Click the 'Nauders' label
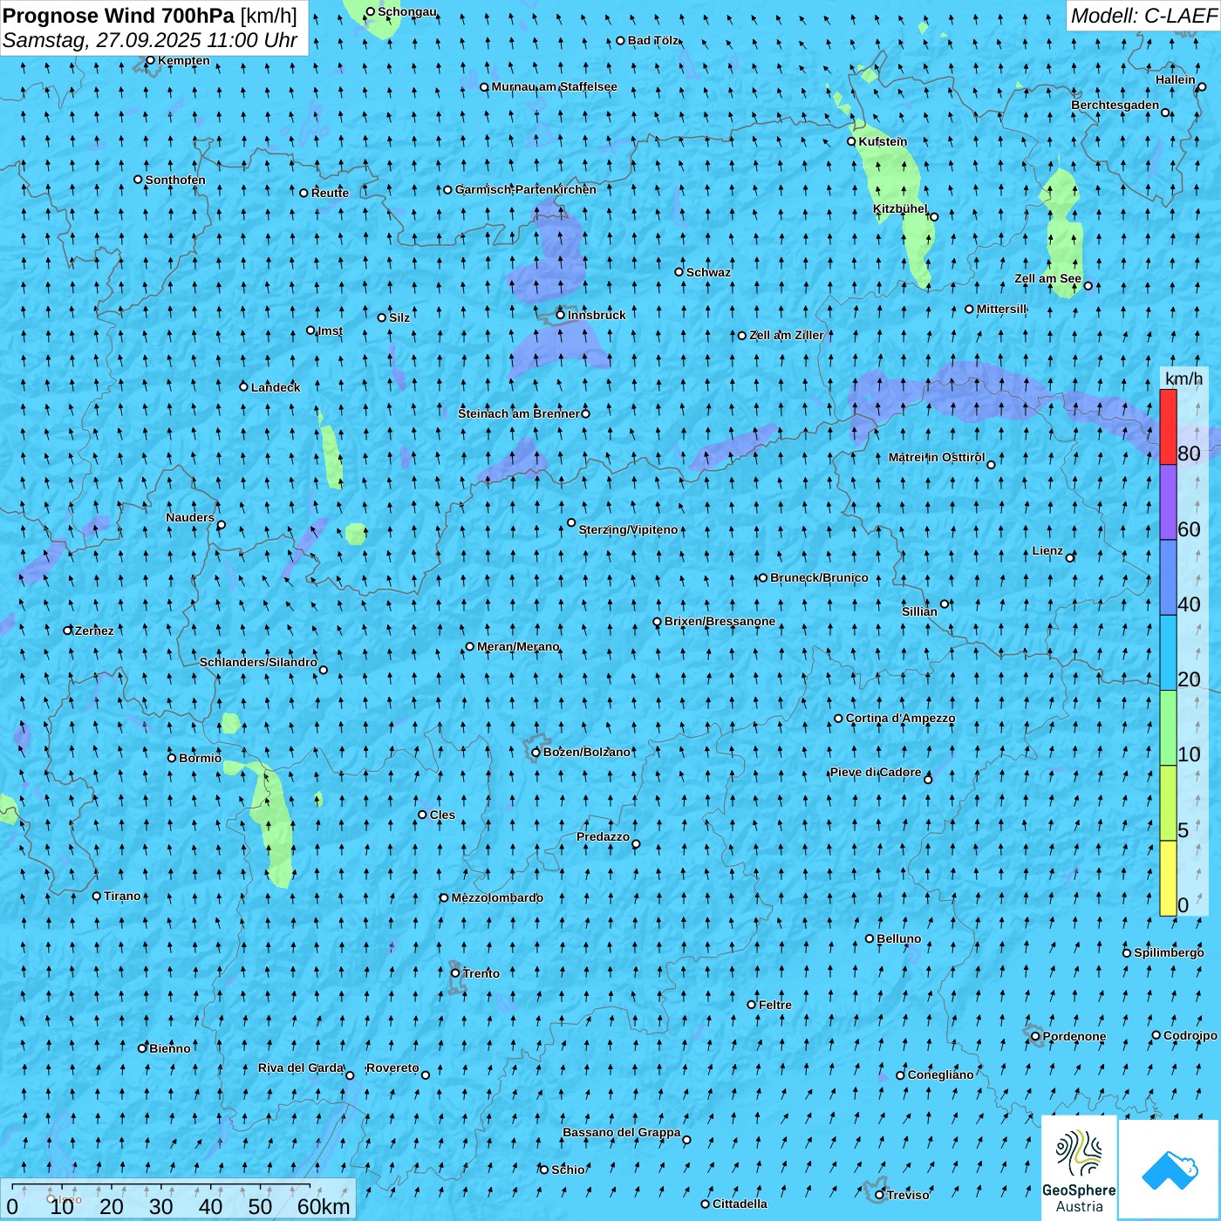 190,517
